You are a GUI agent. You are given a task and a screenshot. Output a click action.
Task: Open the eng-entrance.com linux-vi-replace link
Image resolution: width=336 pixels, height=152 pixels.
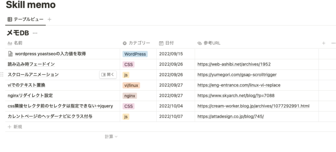tap(239, 85)
